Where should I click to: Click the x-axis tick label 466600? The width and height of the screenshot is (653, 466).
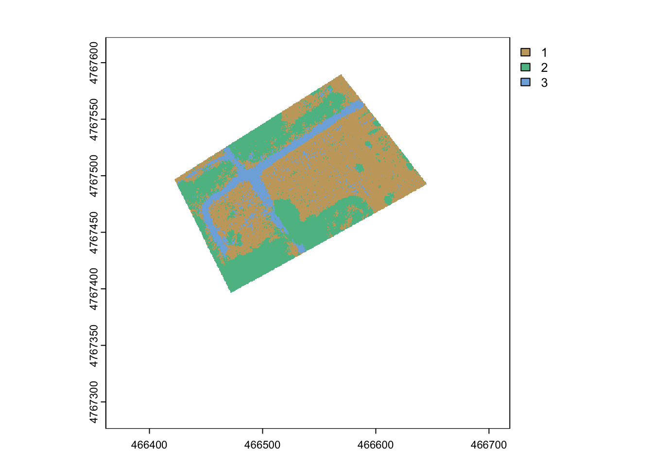click(376, 445)
